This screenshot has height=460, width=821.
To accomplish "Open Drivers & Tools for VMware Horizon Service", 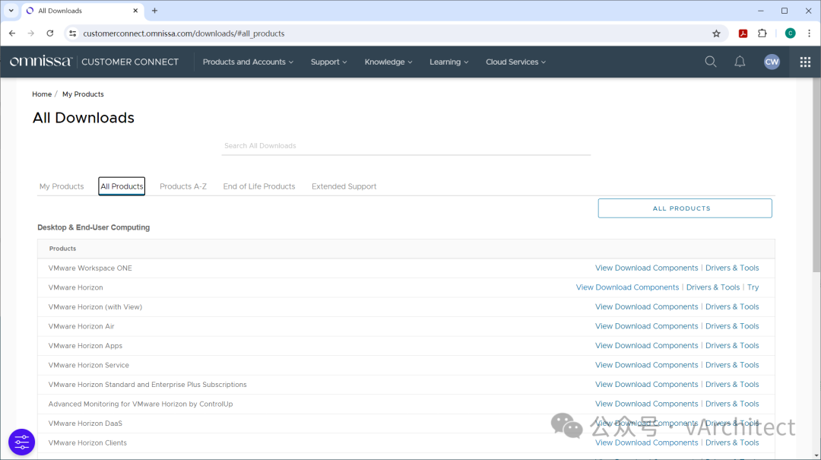I will tap(732, 365).
